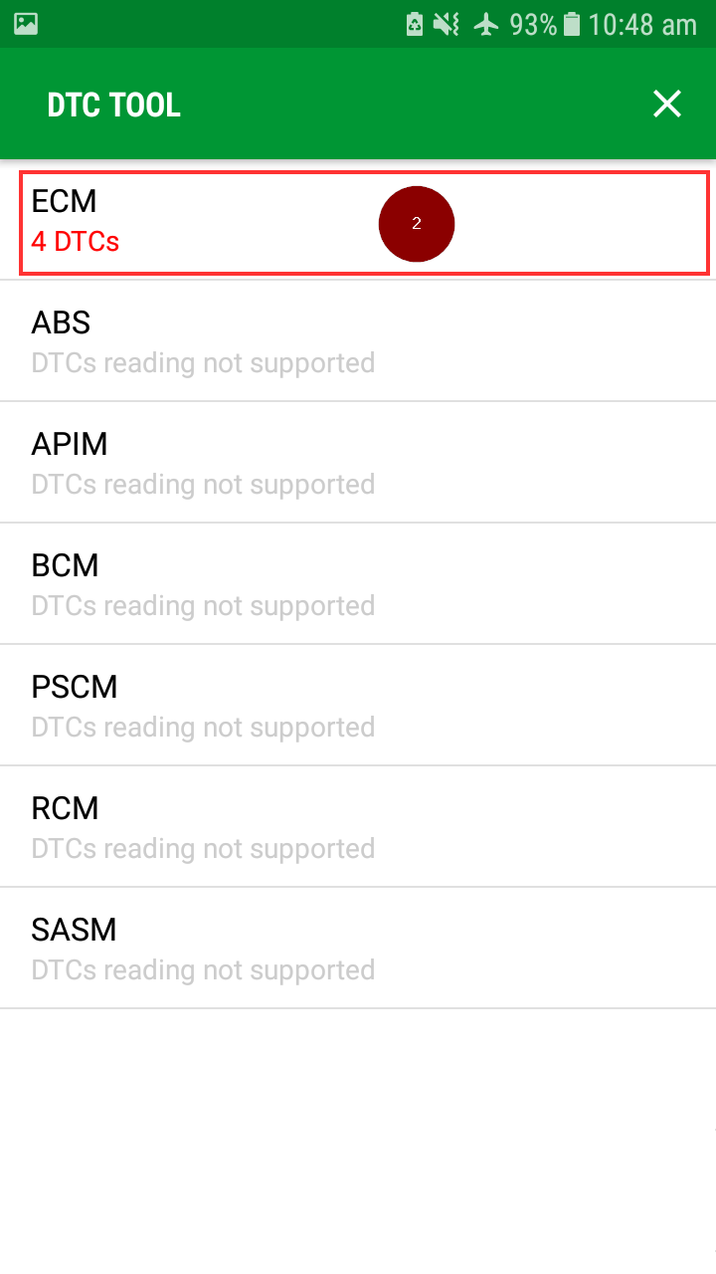The width and height of the screenshot is (716, 1274).
Task: Close the DTC Tool screen
Action: click(666, 104)
